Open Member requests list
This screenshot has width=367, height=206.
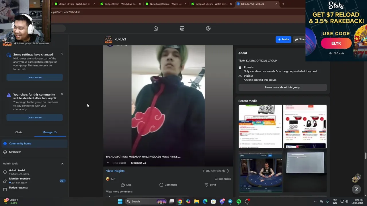click(34, 181)
